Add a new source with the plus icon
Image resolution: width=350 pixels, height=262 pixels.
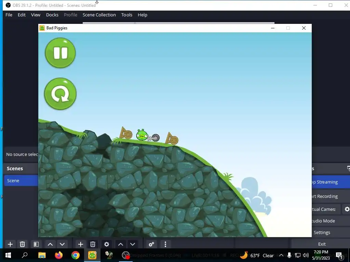81,244
